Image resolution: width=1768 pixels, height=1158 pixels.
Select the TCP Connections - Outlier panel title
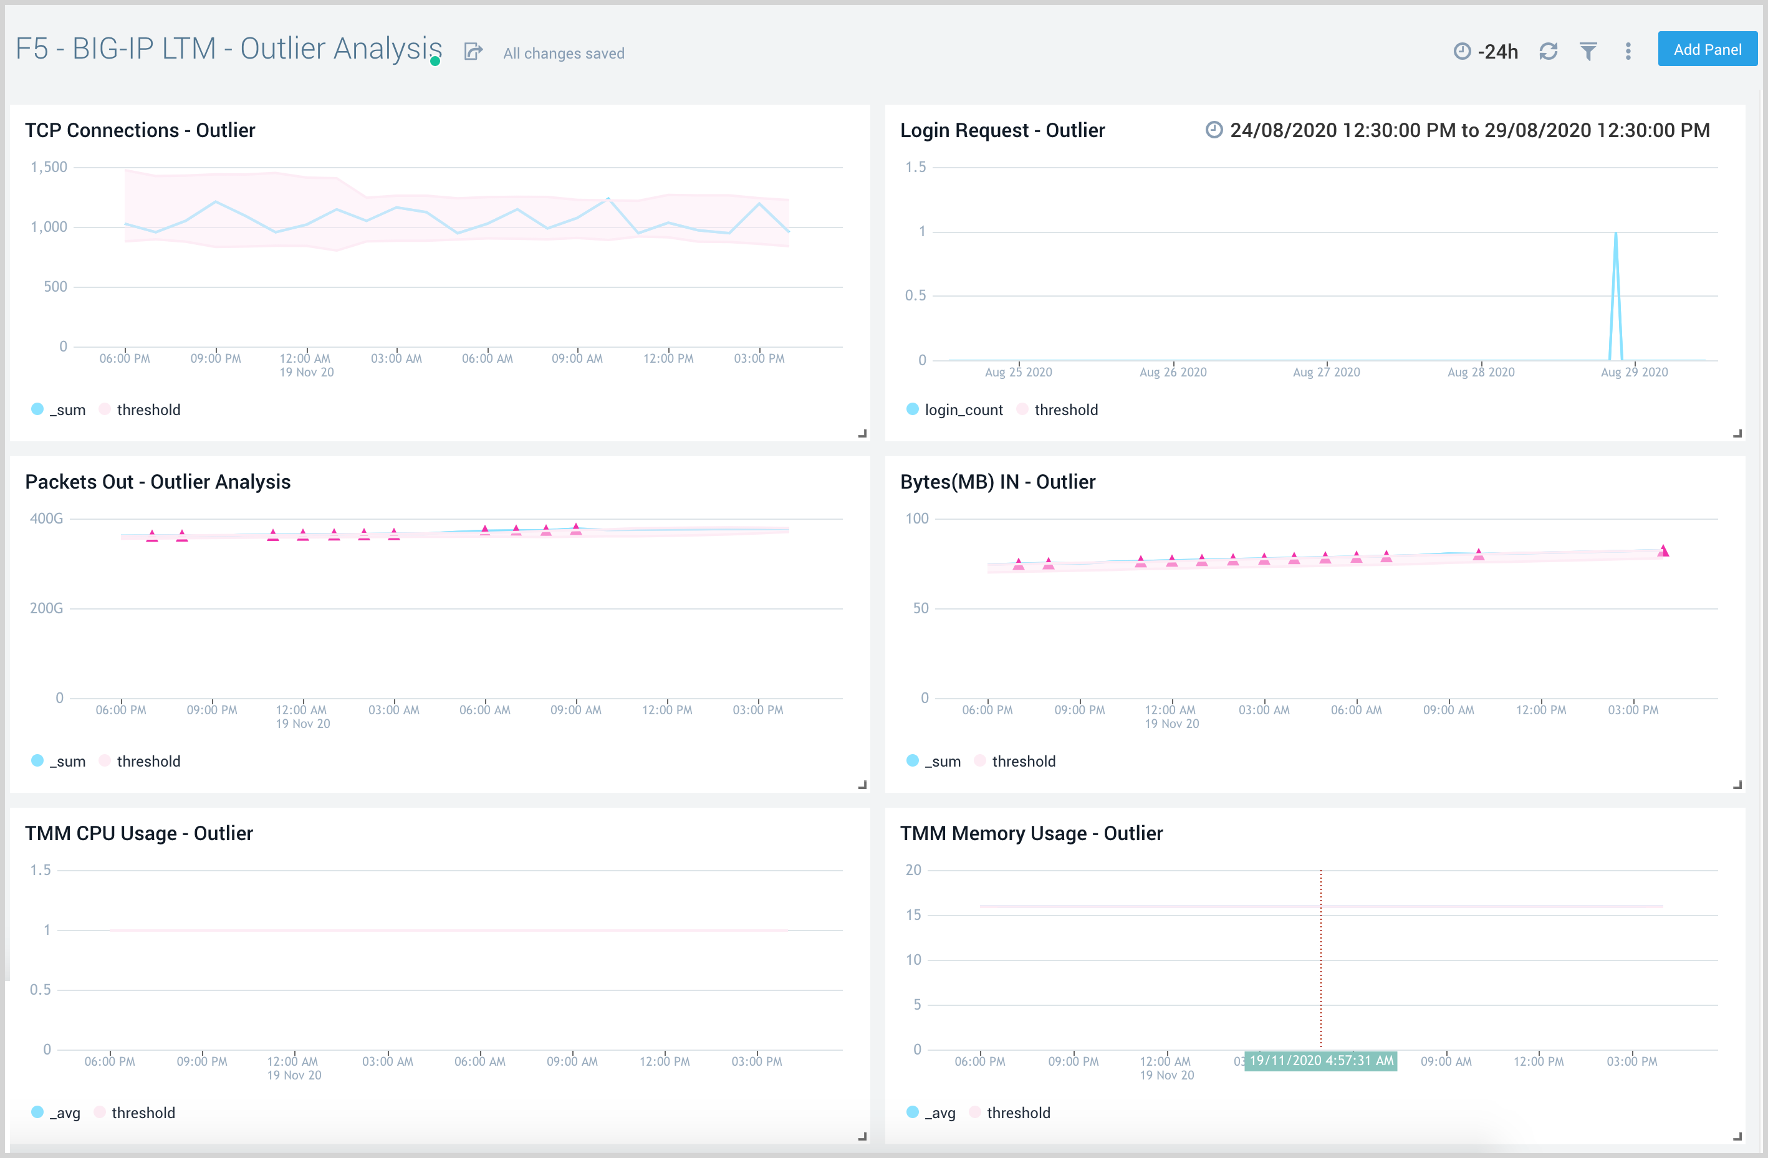click(x=140, y=130)
